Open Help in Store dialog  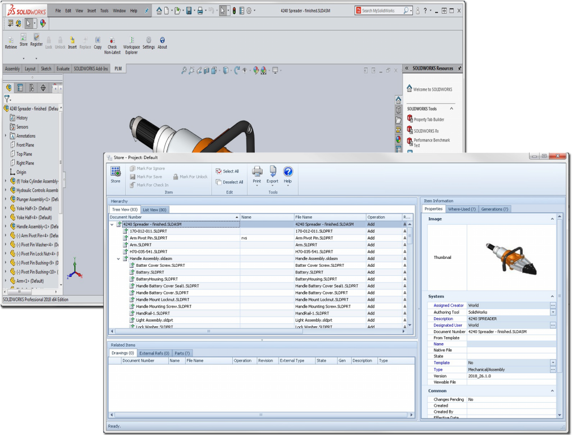[x=288, y=175]
